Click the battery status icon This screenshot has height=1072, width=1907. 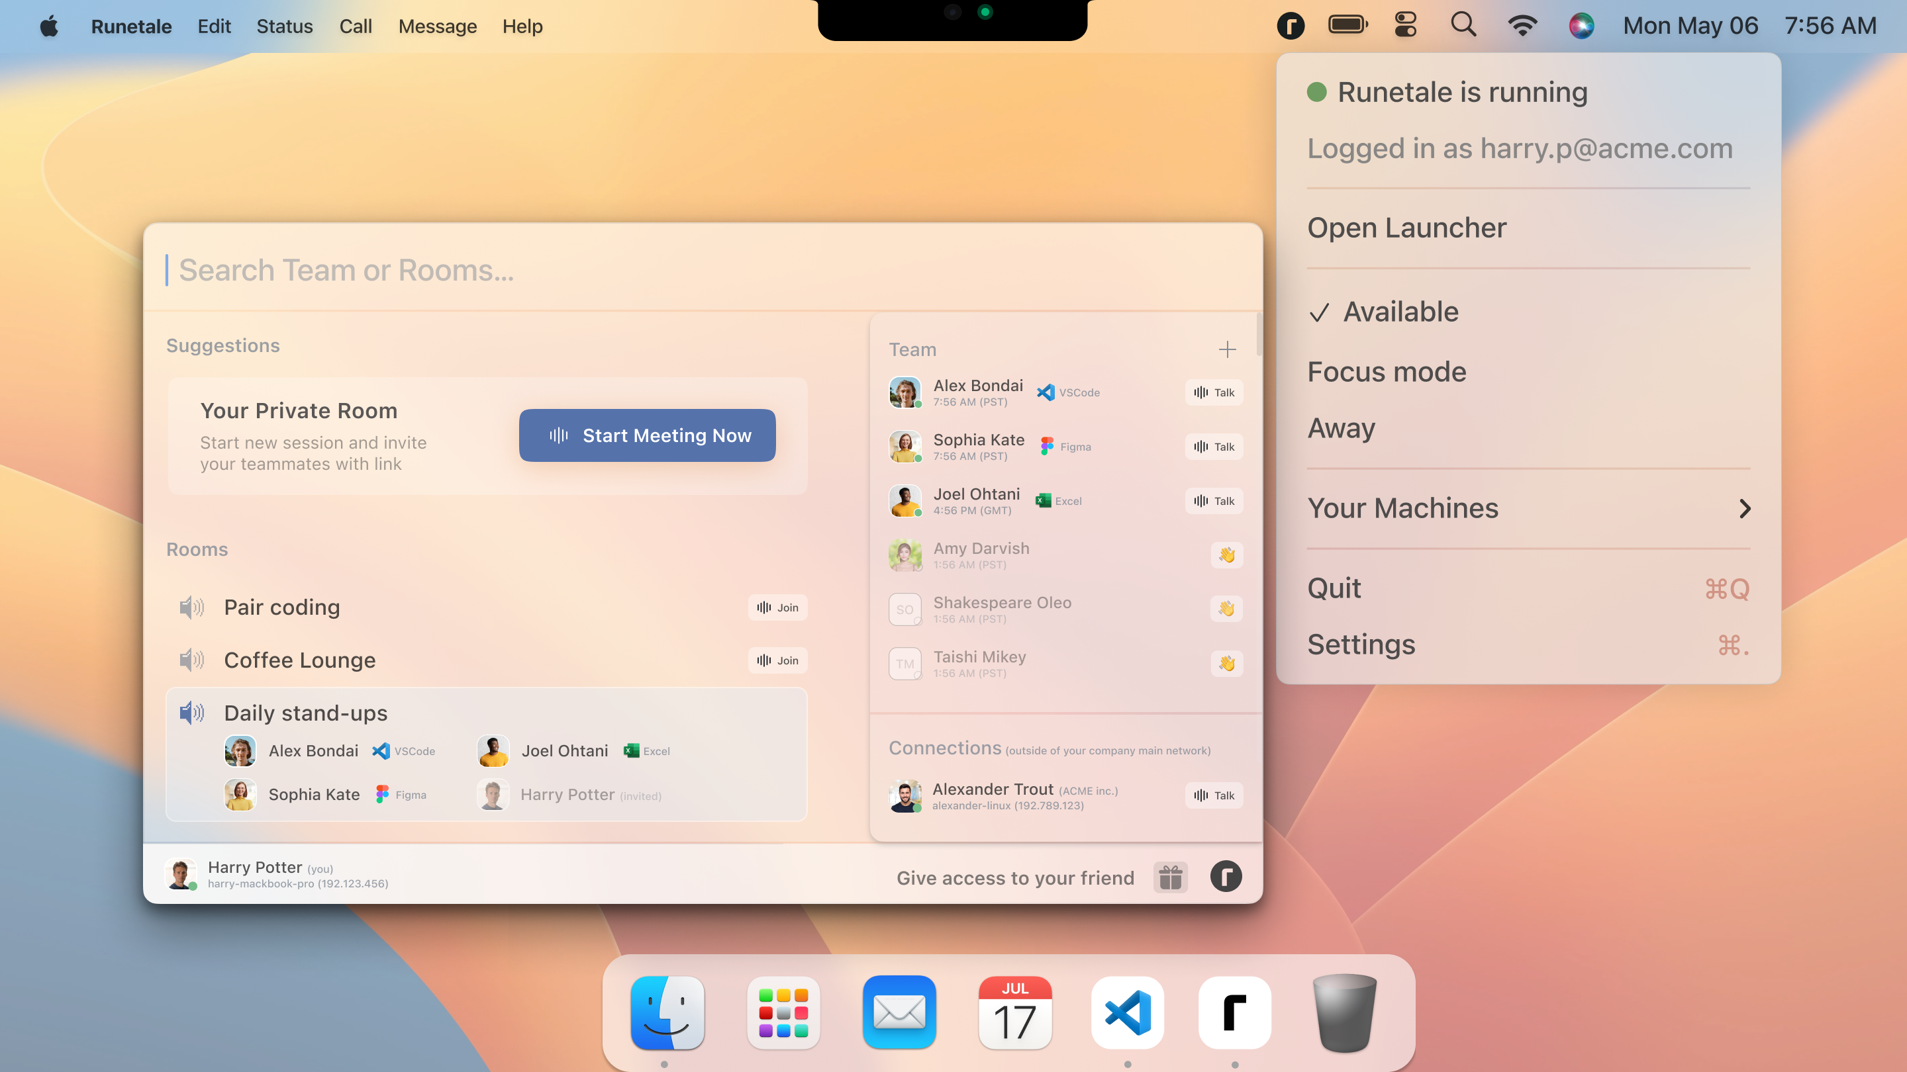[1348, 26]
